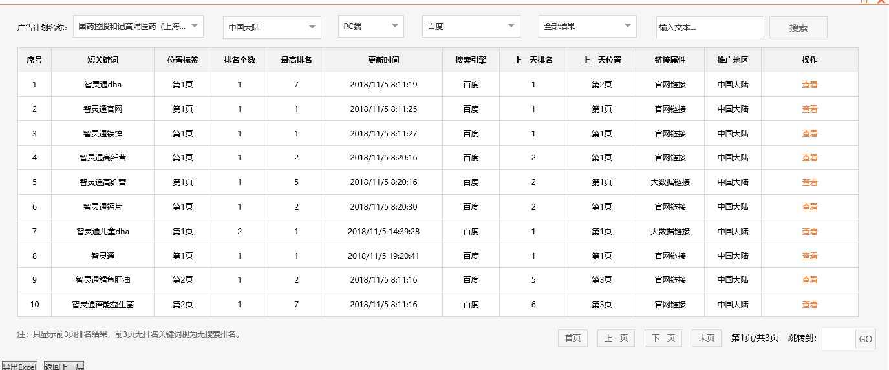View details for 智灵通鳕鱼肝油
Image resolution: width=889 pixels, height=370 pixels.
coord(809,280)
